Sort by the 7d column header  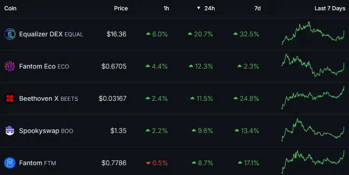(257, 8)
